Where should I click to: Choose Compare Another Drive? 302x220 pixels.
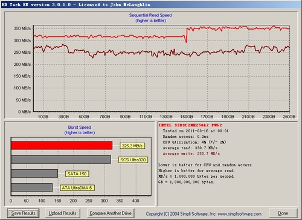click(111, 213)
